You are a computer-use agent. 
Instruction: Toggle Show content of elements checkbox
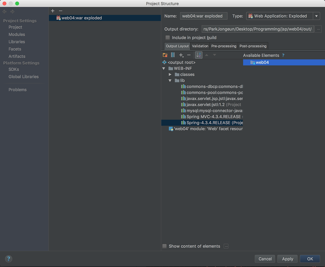[x=165, y=246]
